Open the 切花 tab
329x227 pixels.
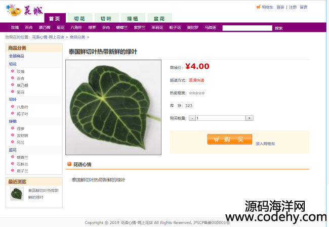click(x=80, y=18)
